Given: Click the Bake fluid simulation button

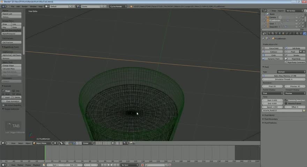Looking at the screenshot, I should click(284, 76).
